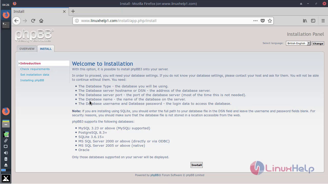Launch Firefox from the dock
Screen dimensions: 328x184
[x=6, y=111]
